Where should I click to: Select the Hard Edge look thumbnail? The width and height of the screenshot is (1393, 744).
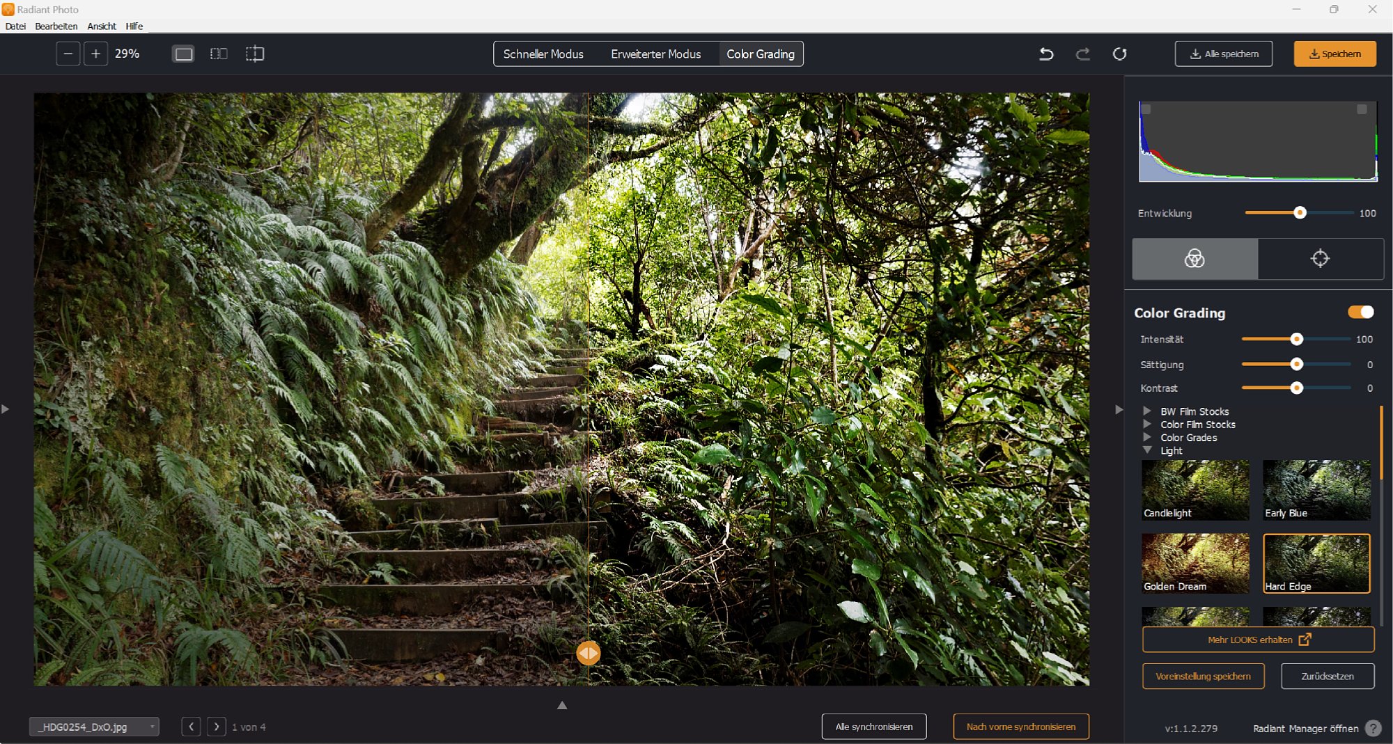pos(1316,564)
